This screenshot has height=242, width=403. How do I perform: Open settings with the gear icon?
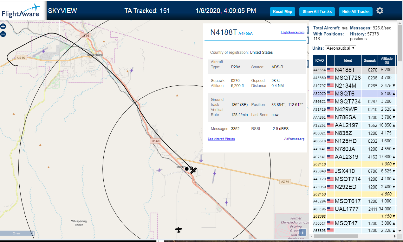(380, 11)
